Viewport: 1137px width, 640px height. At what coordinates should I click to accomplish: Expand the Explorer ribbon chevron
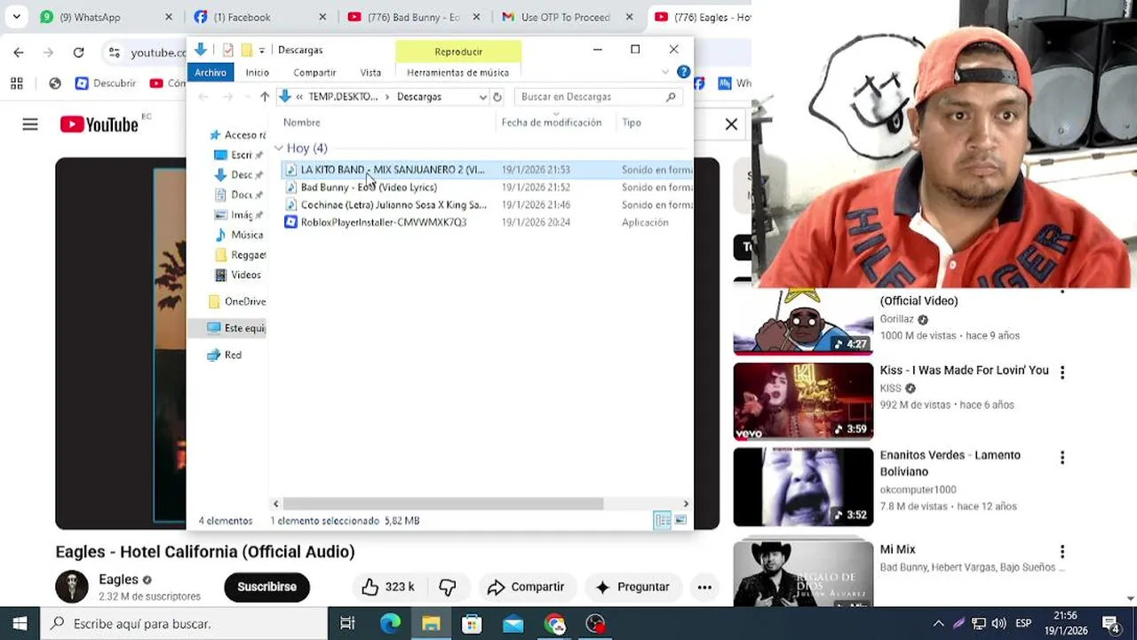pos(665,72)
